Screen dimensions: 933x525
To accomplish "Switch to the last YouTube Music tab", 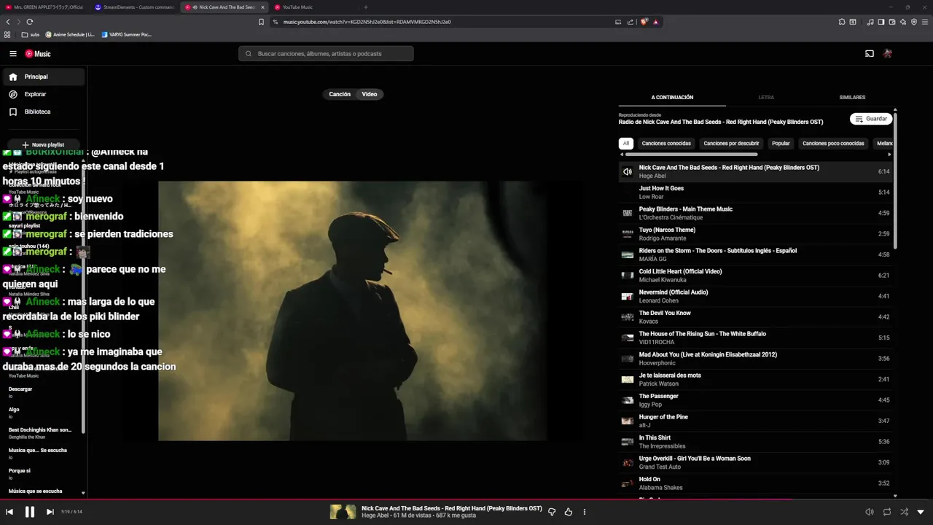I will (x=313, y=7).
